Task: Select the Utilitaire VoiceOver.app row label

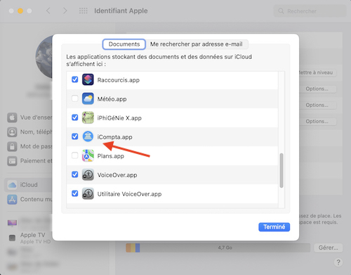Action: coord(129,194)
